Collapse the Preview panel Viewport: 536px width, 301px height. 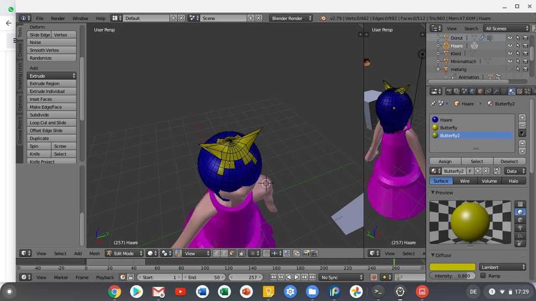433,193
